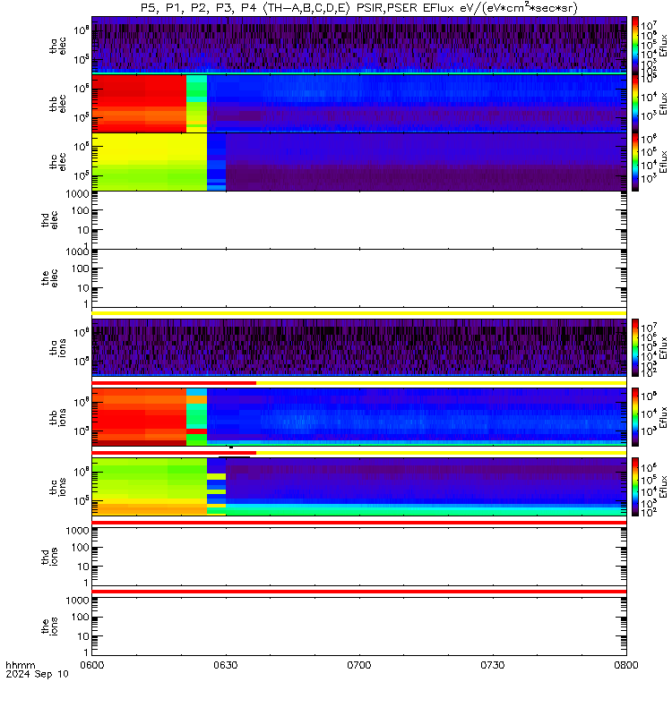672x716 pixels.
Task: Click the color bar beside tha elec panel
Action: point(635,46)
